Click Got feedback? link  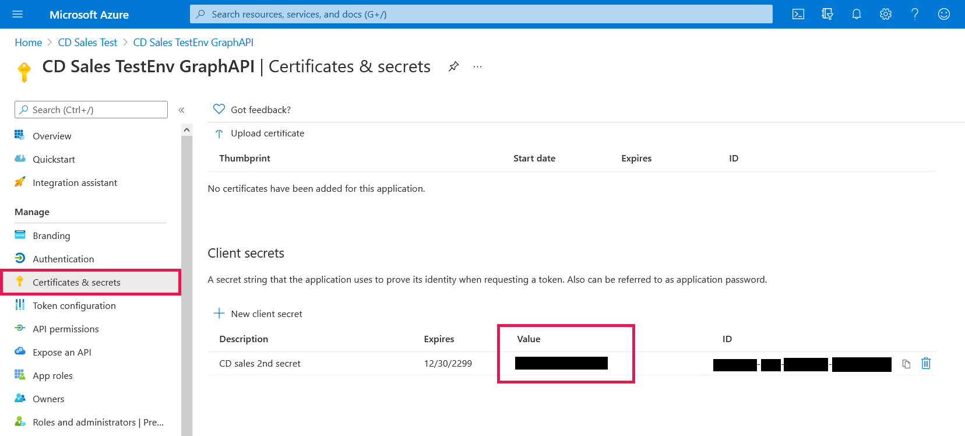click(x=260, y=110)
